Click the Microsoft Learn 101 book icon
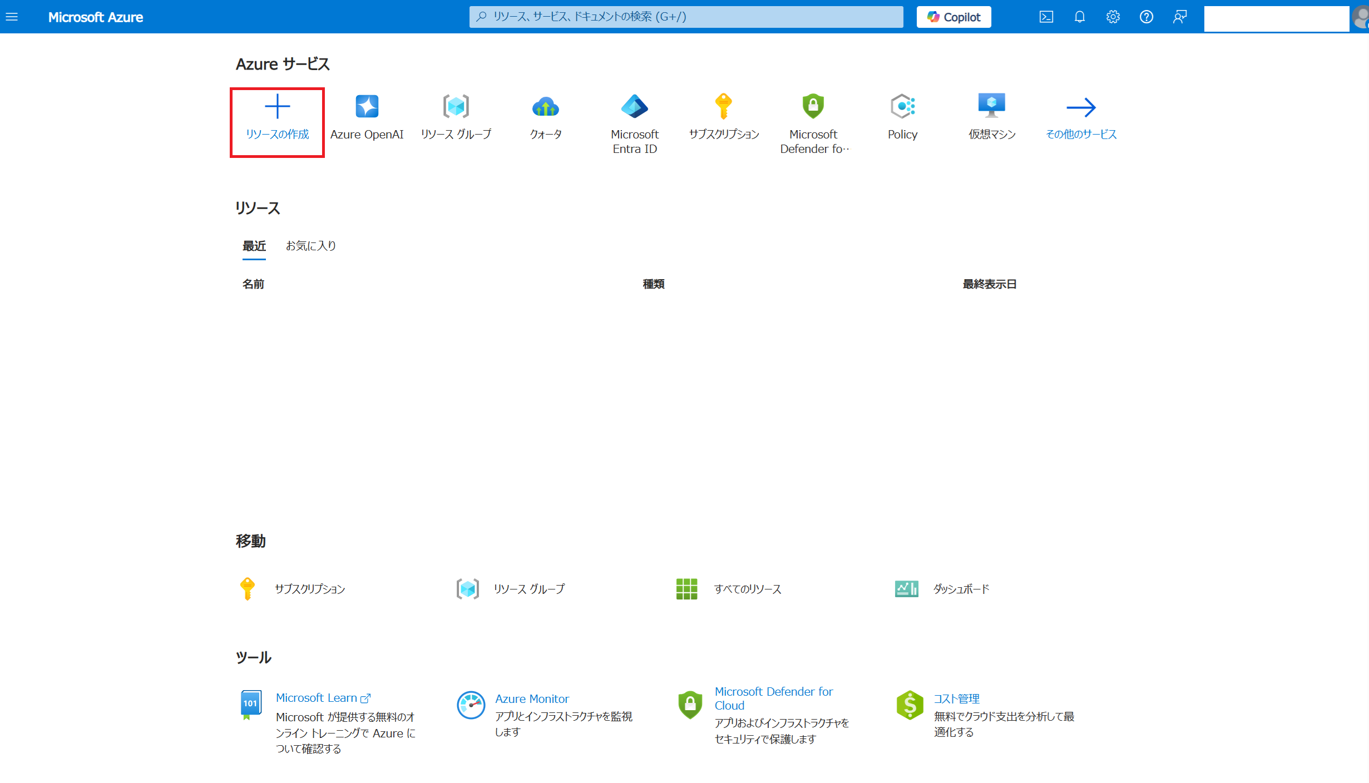Image resolution: width=1369 pixels, height=783 pixels. [250, 705]
